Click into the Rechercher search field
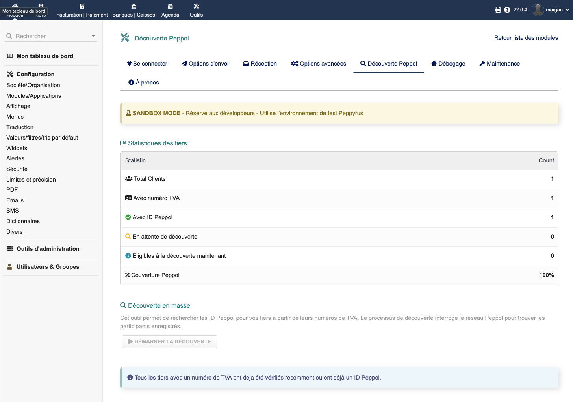 click(x=51, y=36)
